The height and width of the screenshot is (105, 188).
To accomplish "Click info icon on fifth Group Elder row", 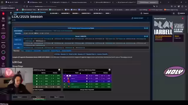I will pyautogui.click(x=87, y=87).
